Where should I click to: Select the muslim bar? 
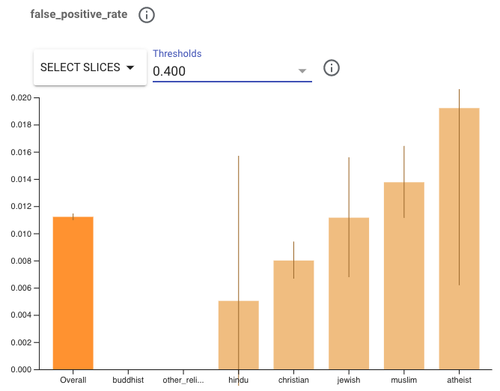[404, 276]
